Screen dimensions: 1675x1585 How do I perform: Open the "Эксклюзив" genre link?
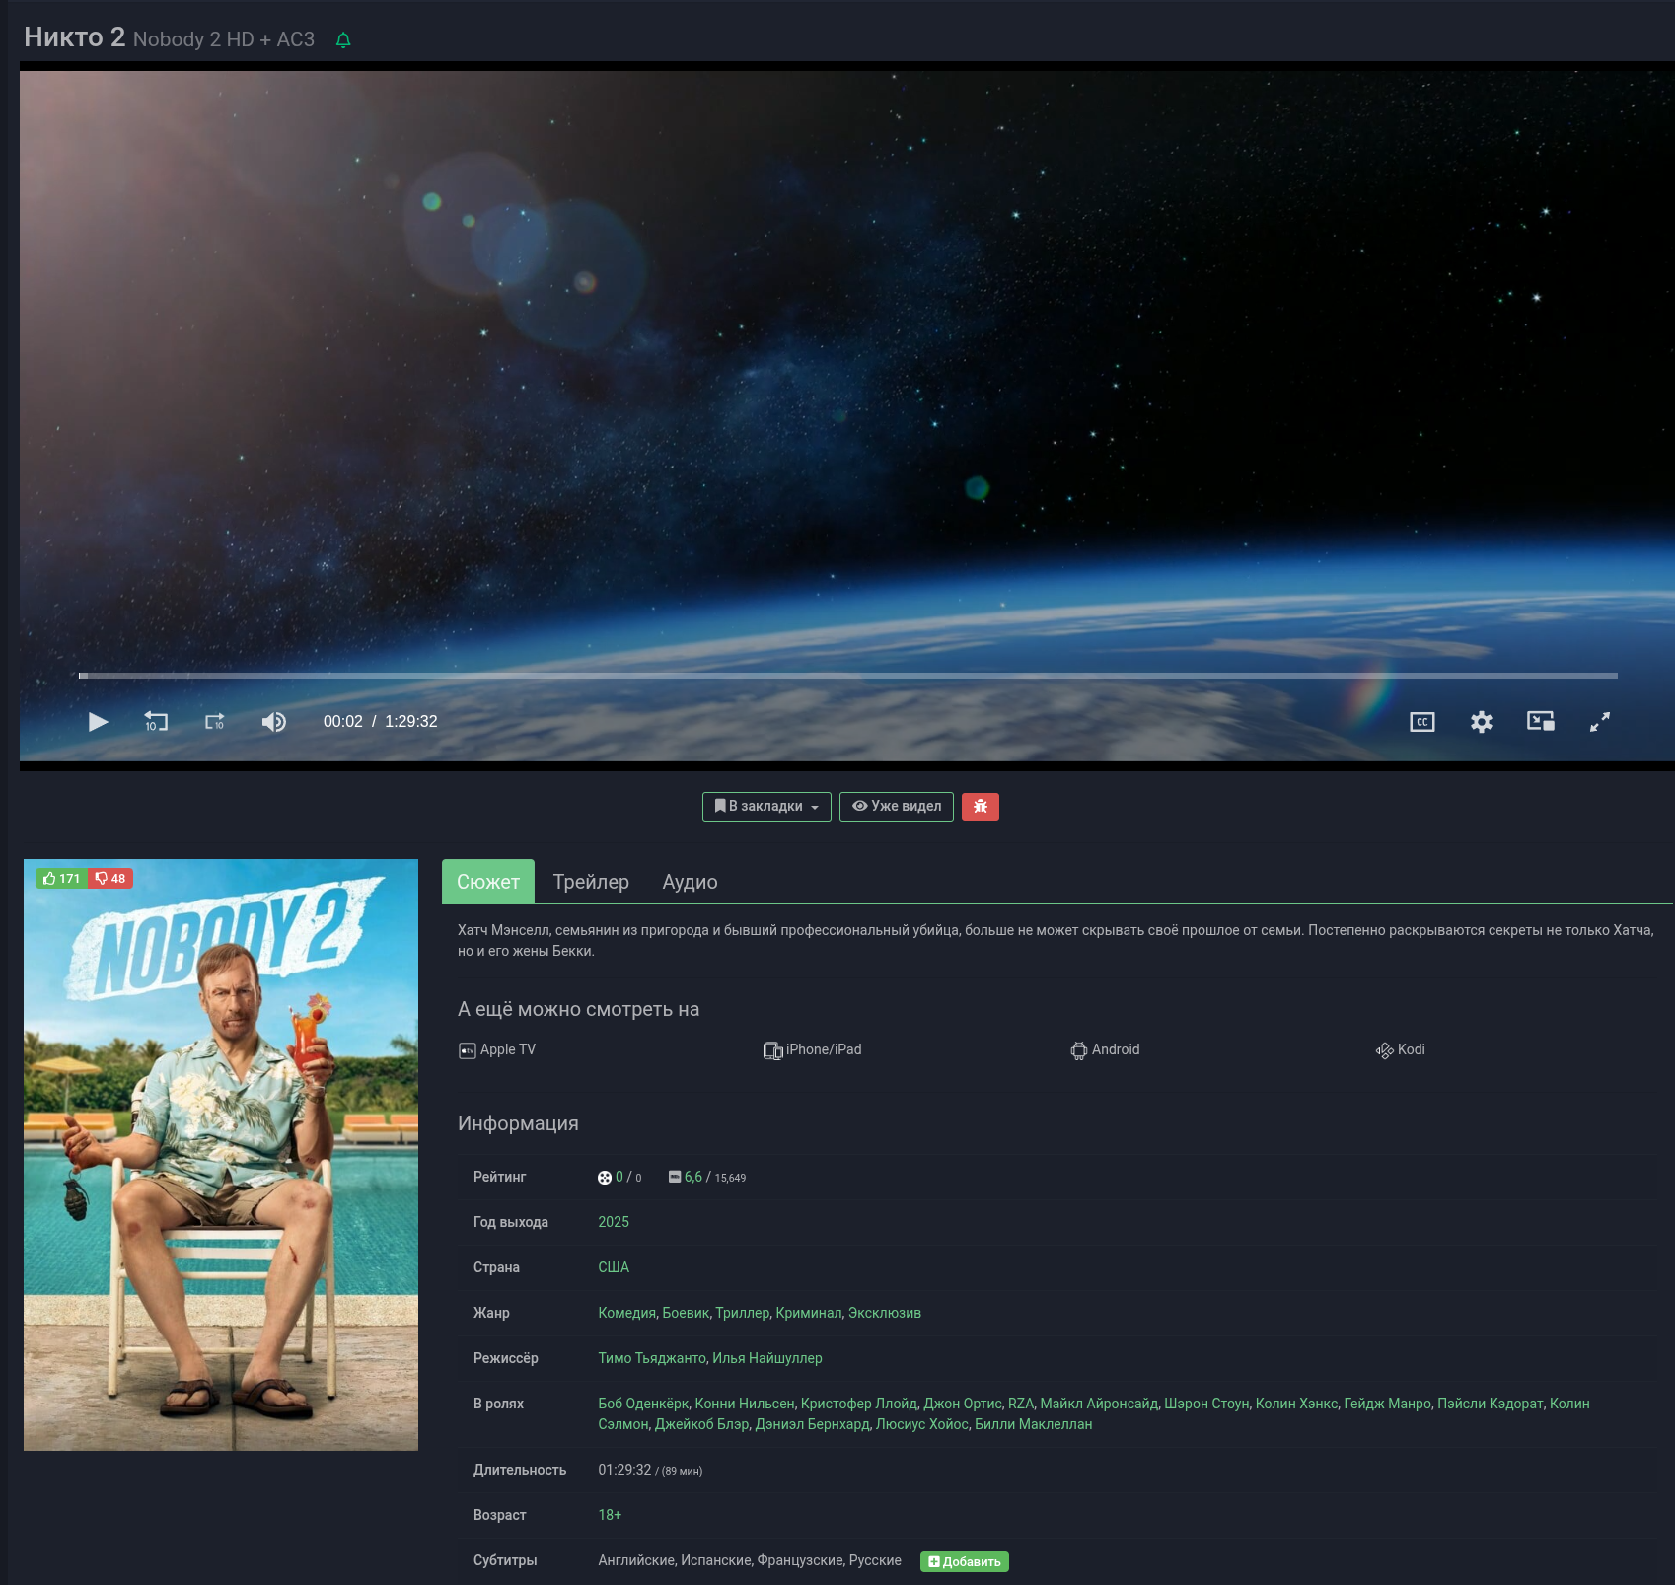pyautogui.click(x=885, y=1313)
